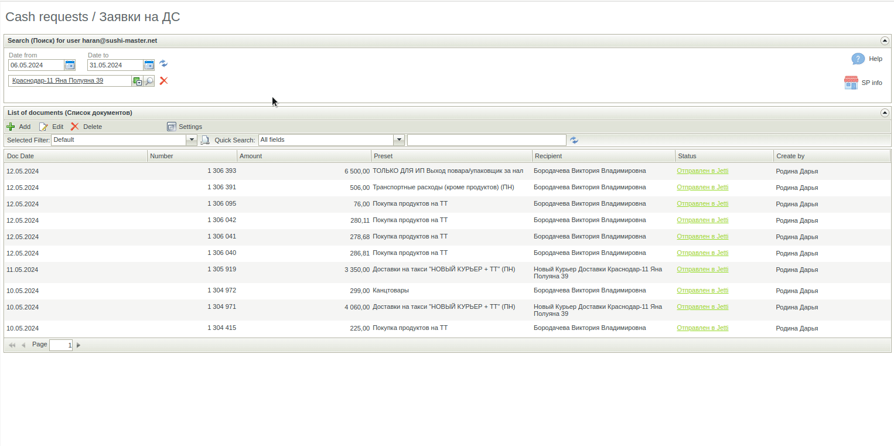Clear the selected sales point with red X
The width and height of the screenshot is (894, 446).
click(x=164, y=81)
